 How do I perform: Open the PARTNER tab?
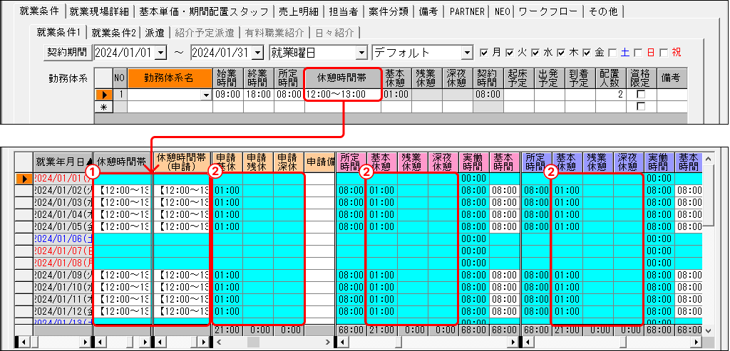coord(467,11)
